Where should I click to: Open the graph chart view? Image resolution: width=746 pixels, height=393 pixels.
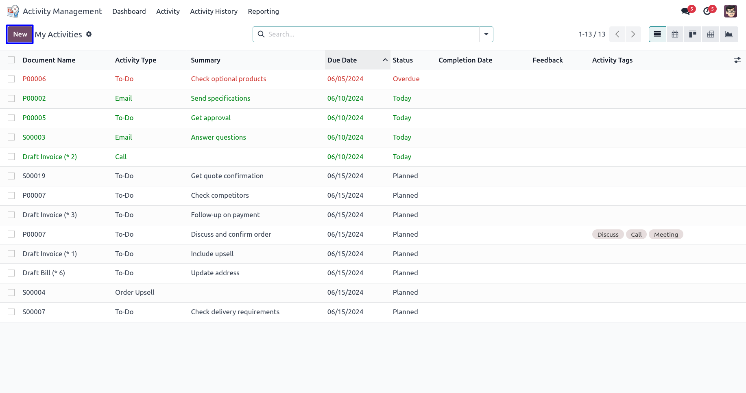tap(729, 35)
